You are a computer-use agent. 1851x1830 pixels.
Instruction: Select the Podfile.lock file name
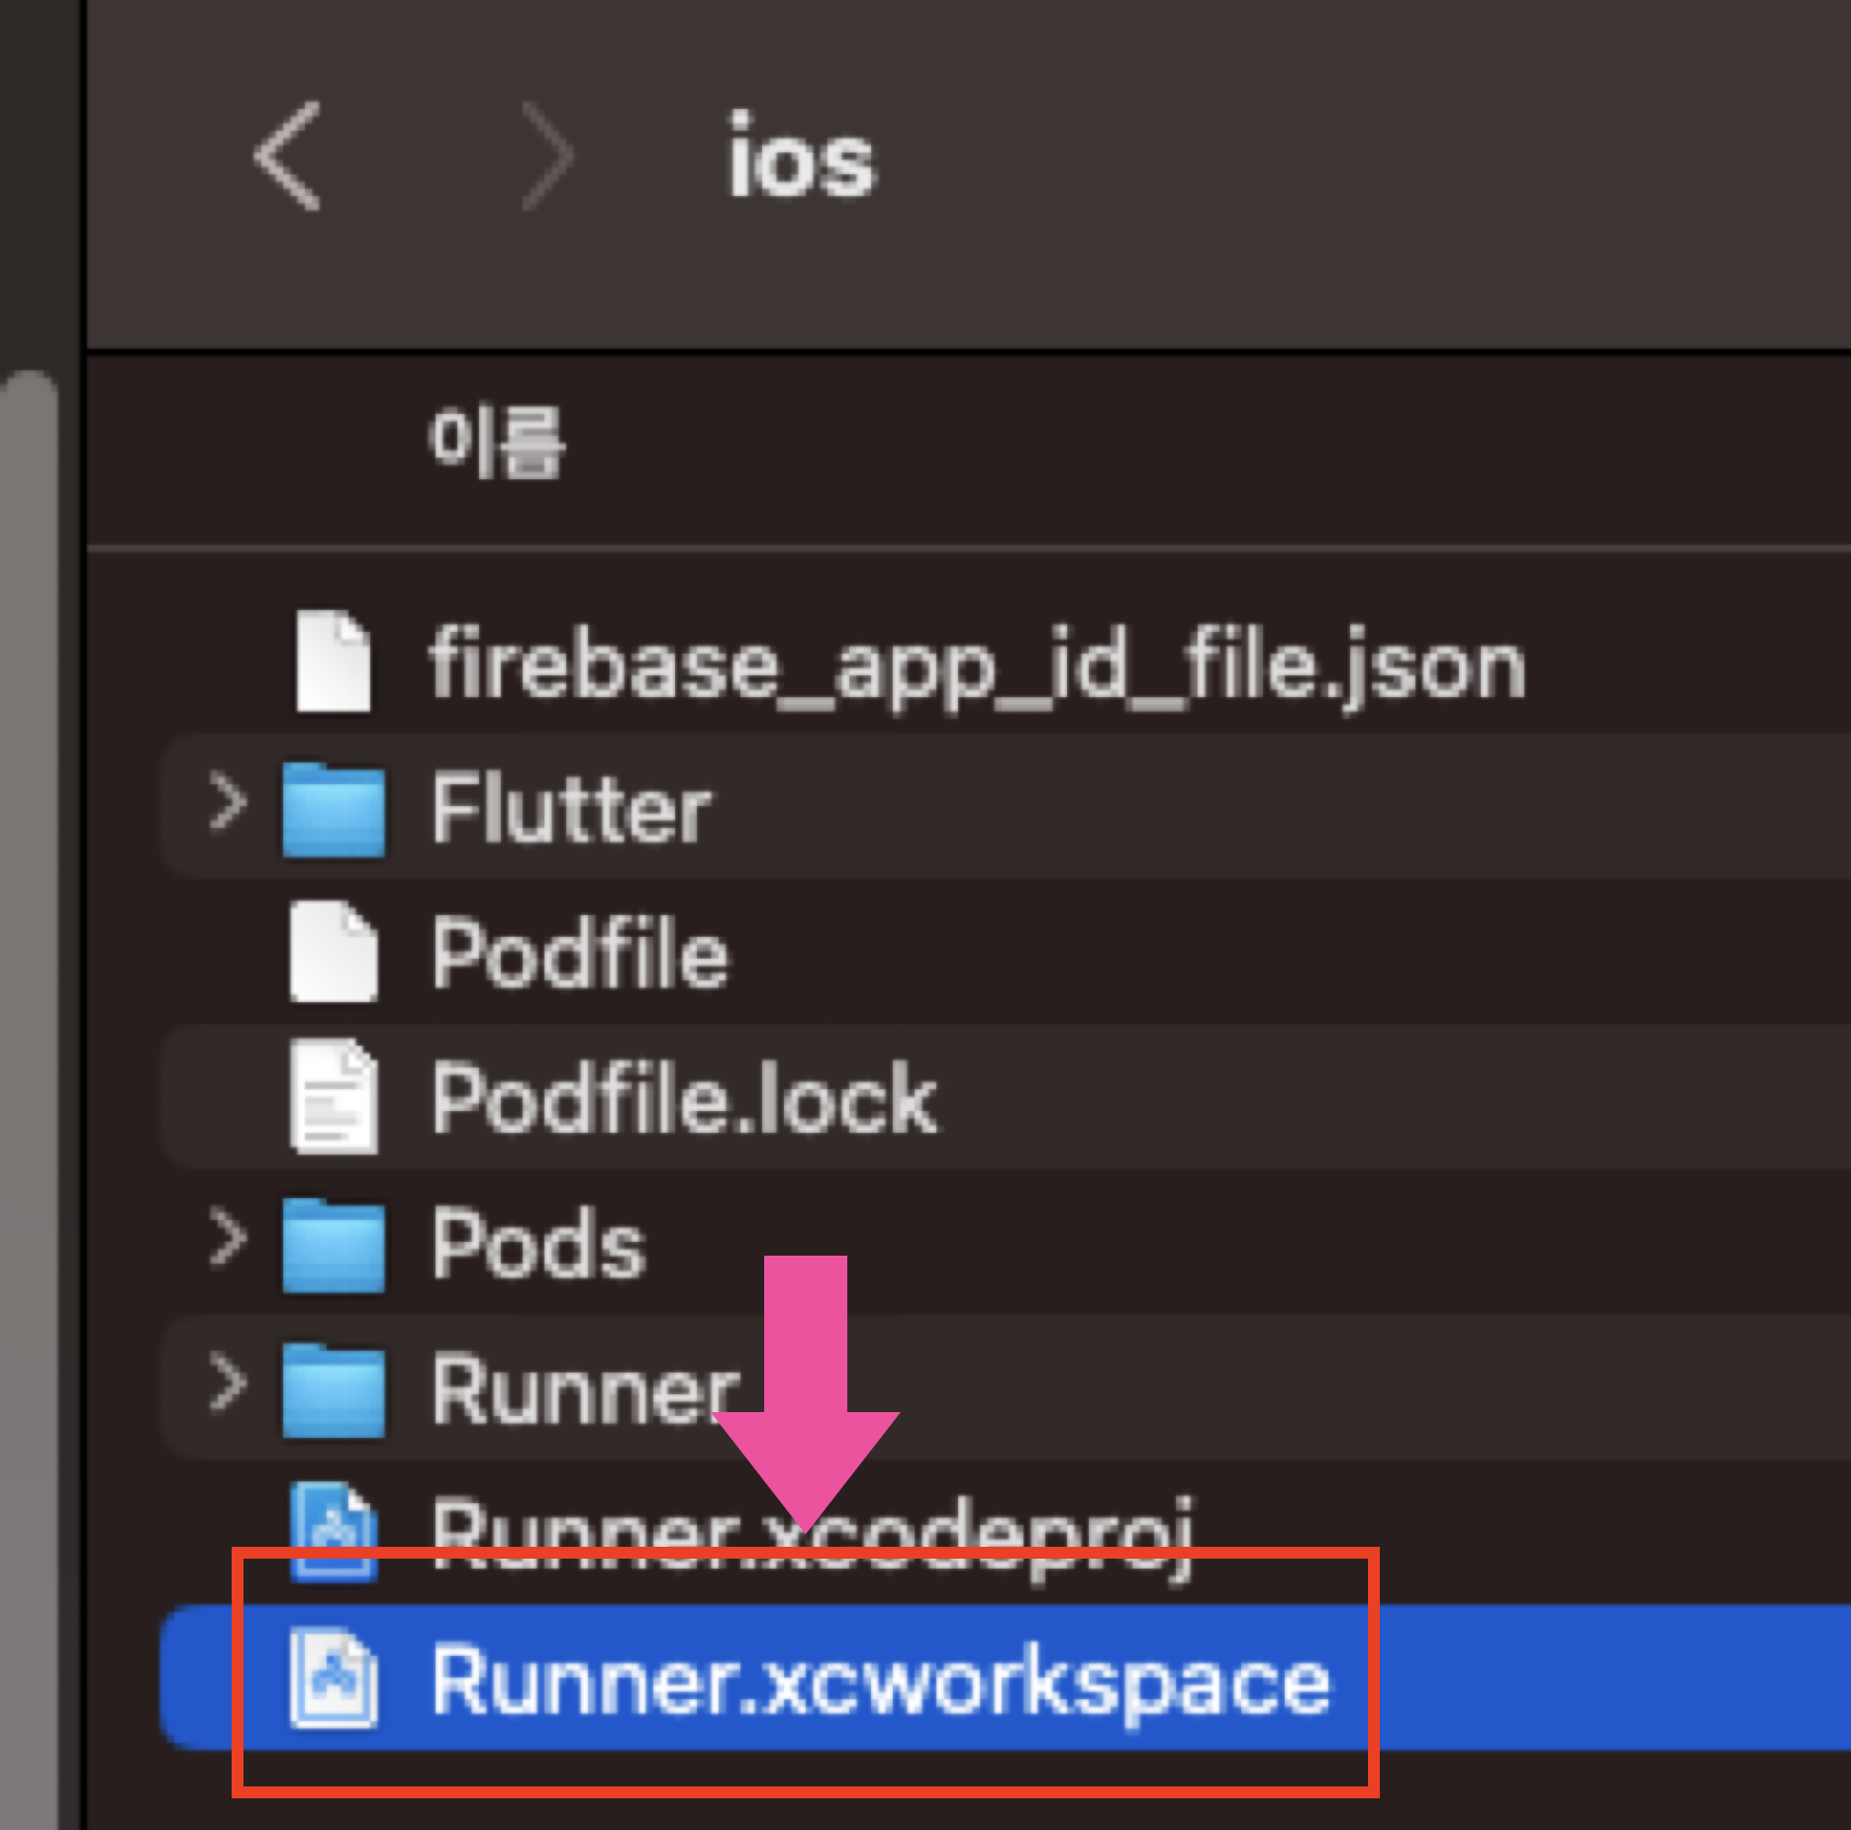[685, 1097]
